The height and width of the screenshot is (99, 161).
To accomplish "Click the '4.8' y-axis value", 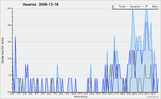I will pos(9,25).
